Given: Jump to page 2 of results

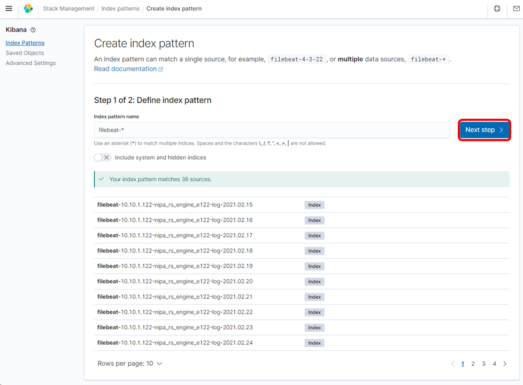Looking at the screenshot, I should (473, 364).
